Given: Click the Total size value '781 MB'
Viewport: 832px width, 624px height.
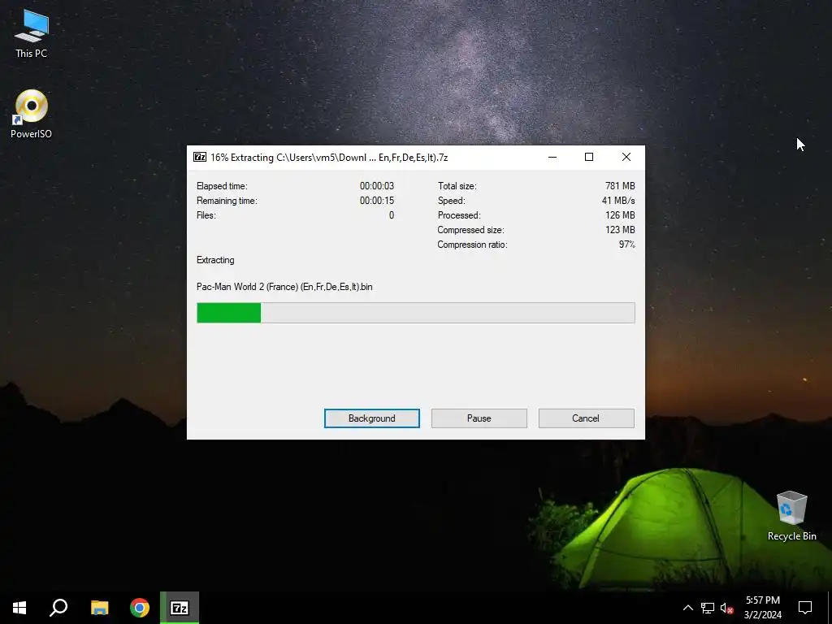Looking at the screenshot, I should point(620,186).
